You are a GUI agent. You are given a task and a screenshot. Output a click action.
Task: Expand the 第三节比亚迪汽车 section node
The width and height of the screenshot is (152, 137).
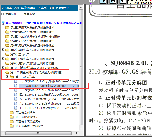click(7, 117)
